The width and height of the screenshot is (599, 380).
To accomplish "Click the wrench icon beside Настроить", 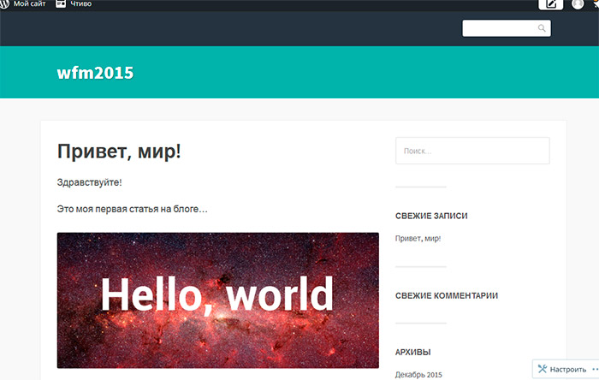I will pyautogui.click(x=542, y=369).
